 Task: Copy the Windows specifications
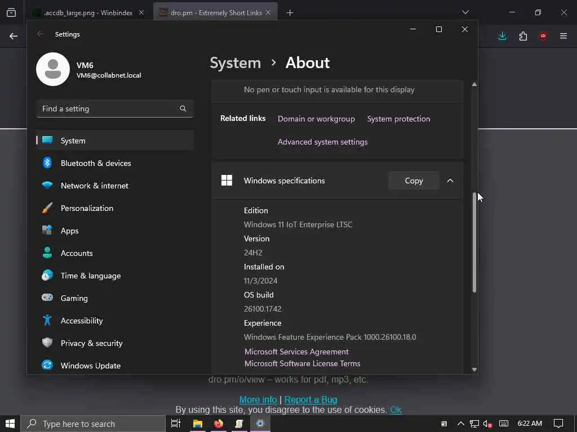pos(414,181)
